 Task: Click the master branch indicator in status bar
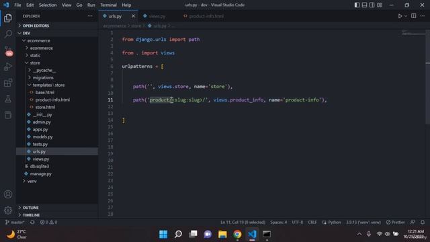point(15,223)
